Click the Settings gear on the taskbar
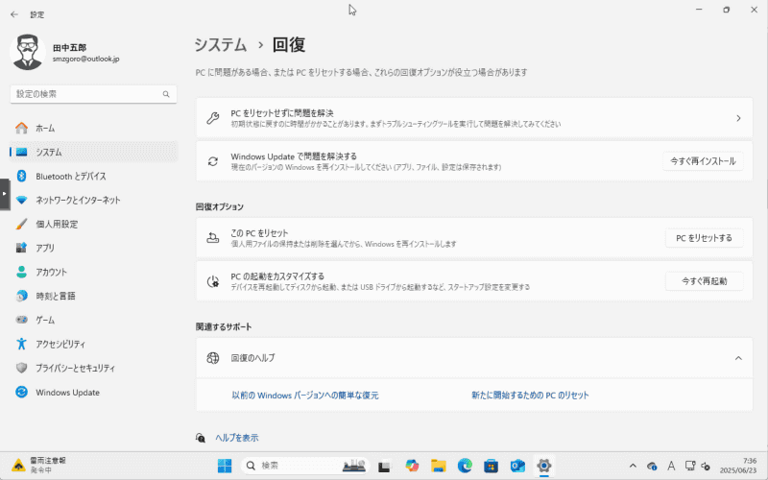 tap(544, 466)
